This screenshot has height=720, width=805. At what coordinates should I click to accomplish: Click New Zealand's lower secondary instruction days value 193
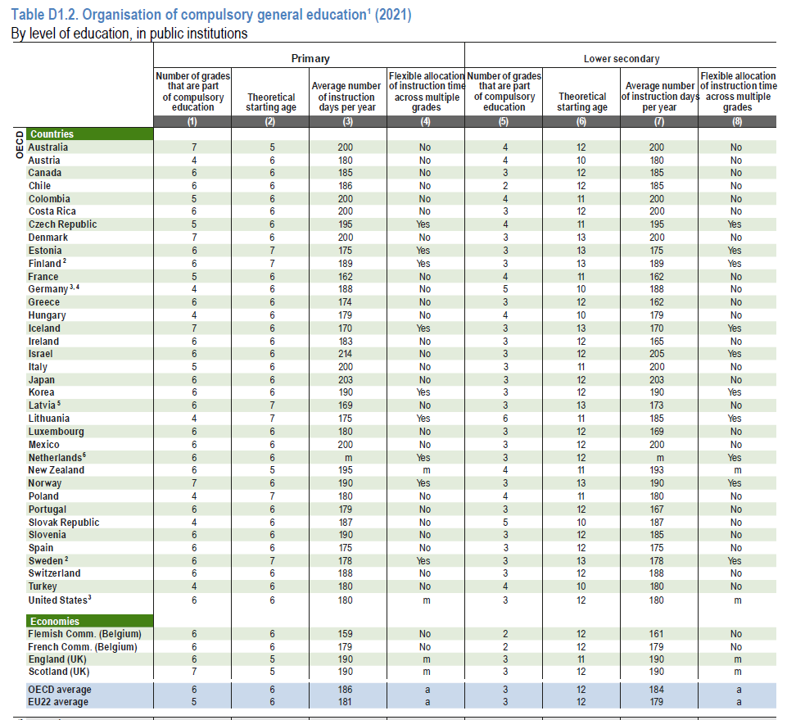657,470
